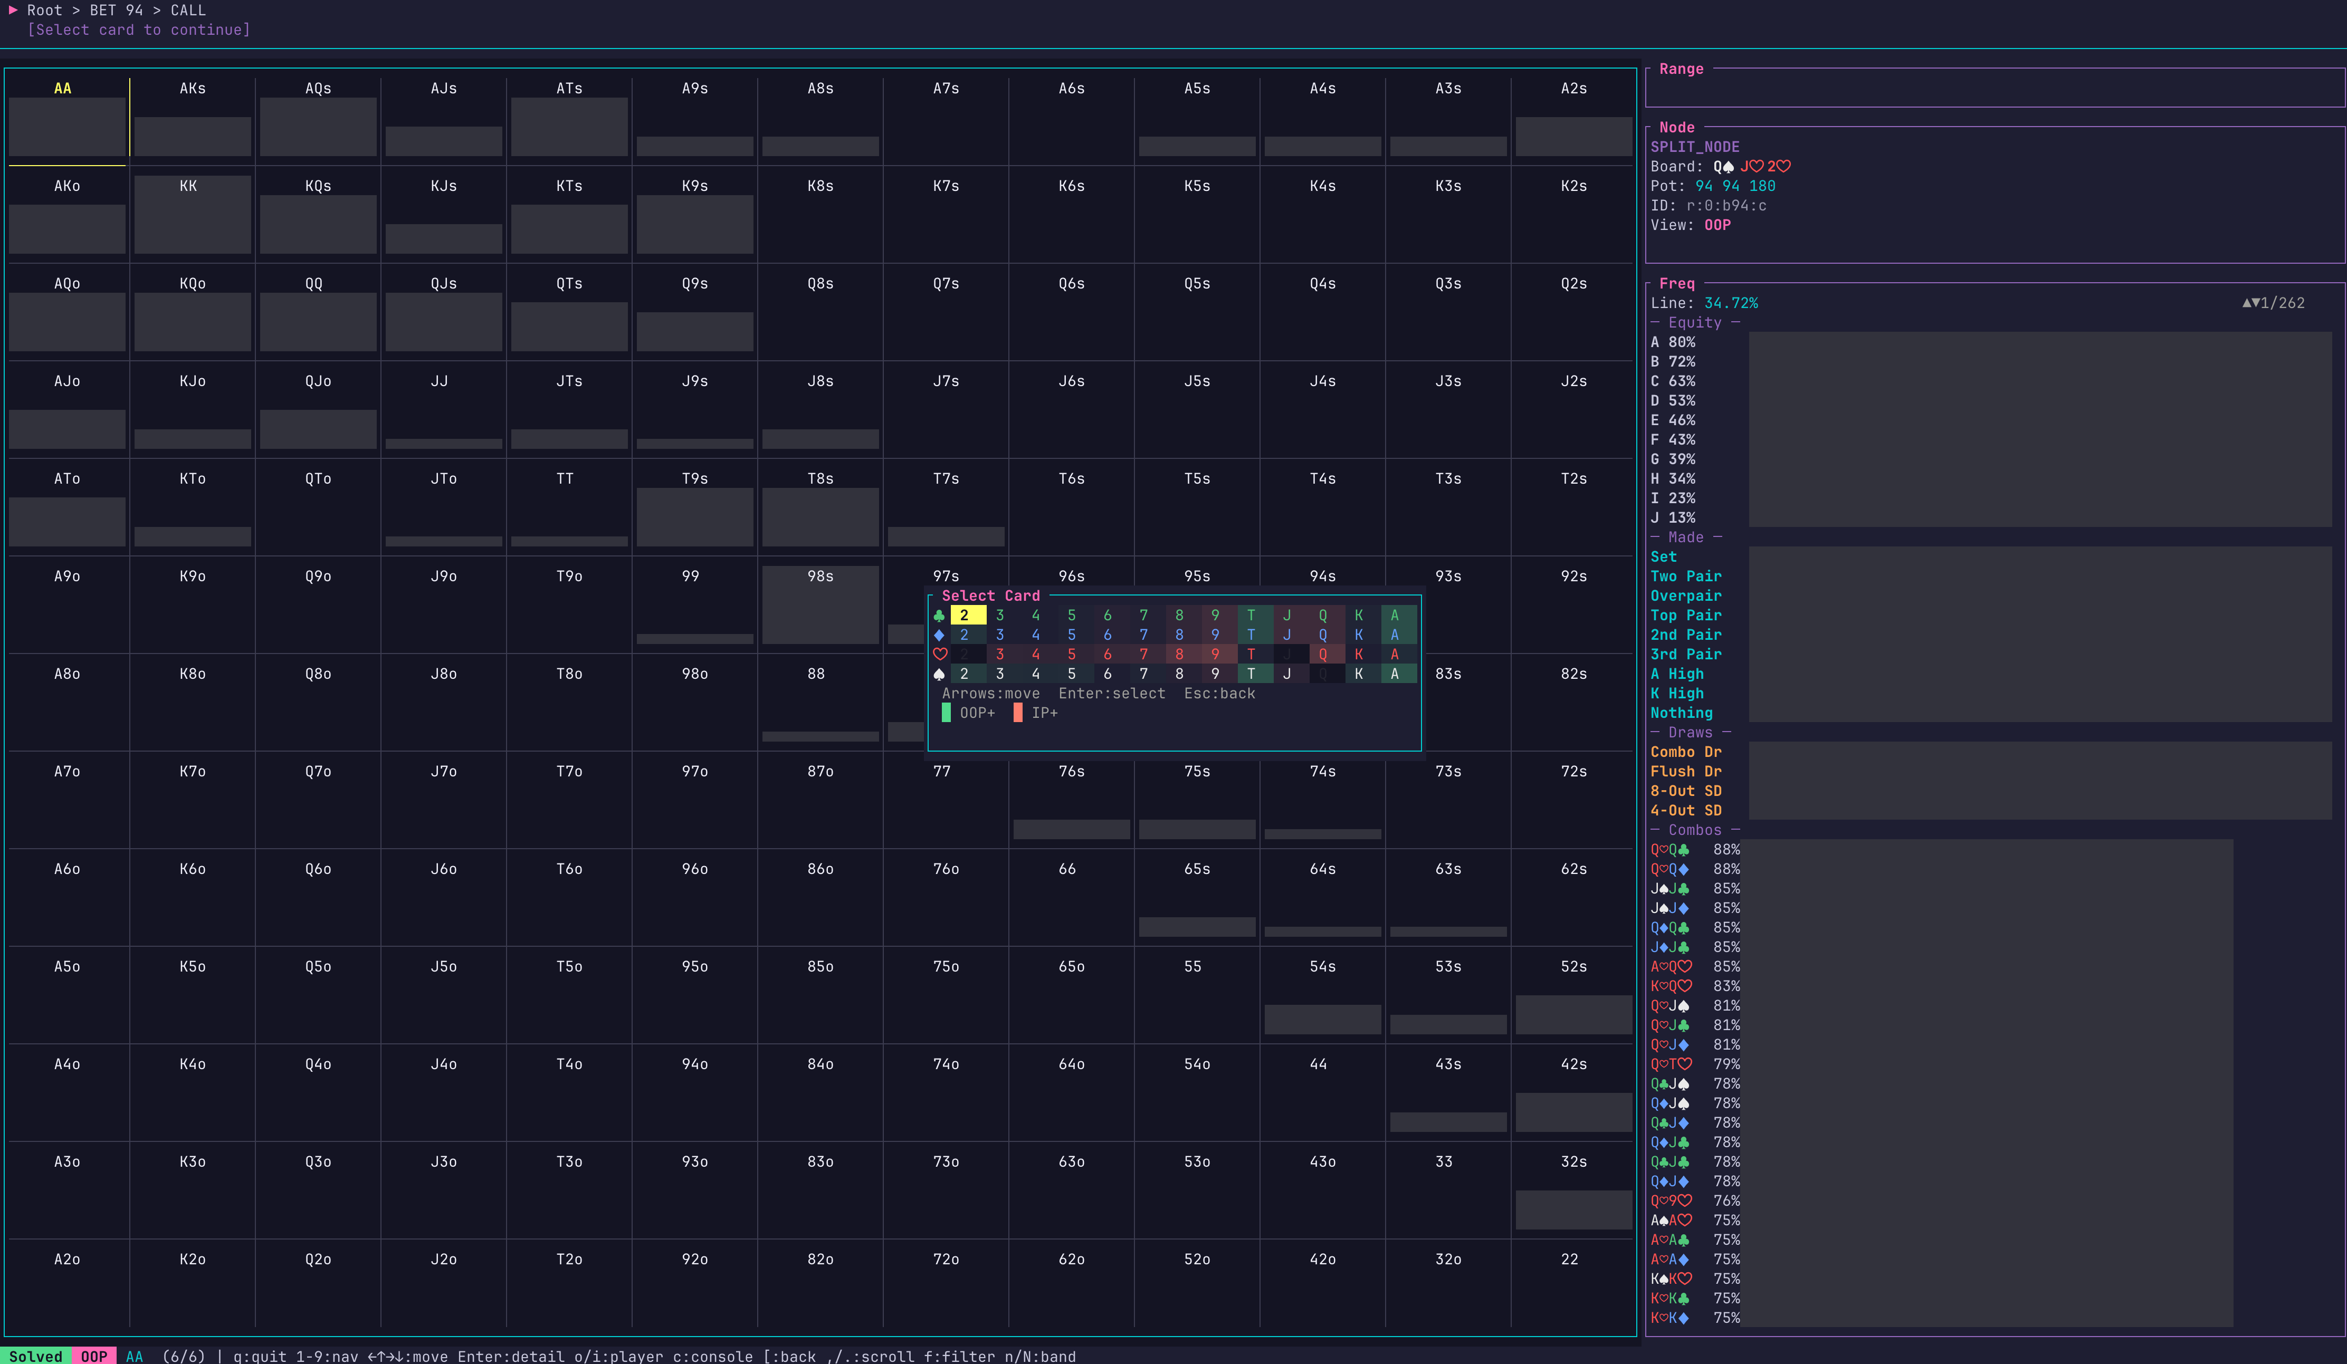This screenshot has width=2347, height=1364.
Task: Expand the Equity section
Action: [x=1695, y=322]
